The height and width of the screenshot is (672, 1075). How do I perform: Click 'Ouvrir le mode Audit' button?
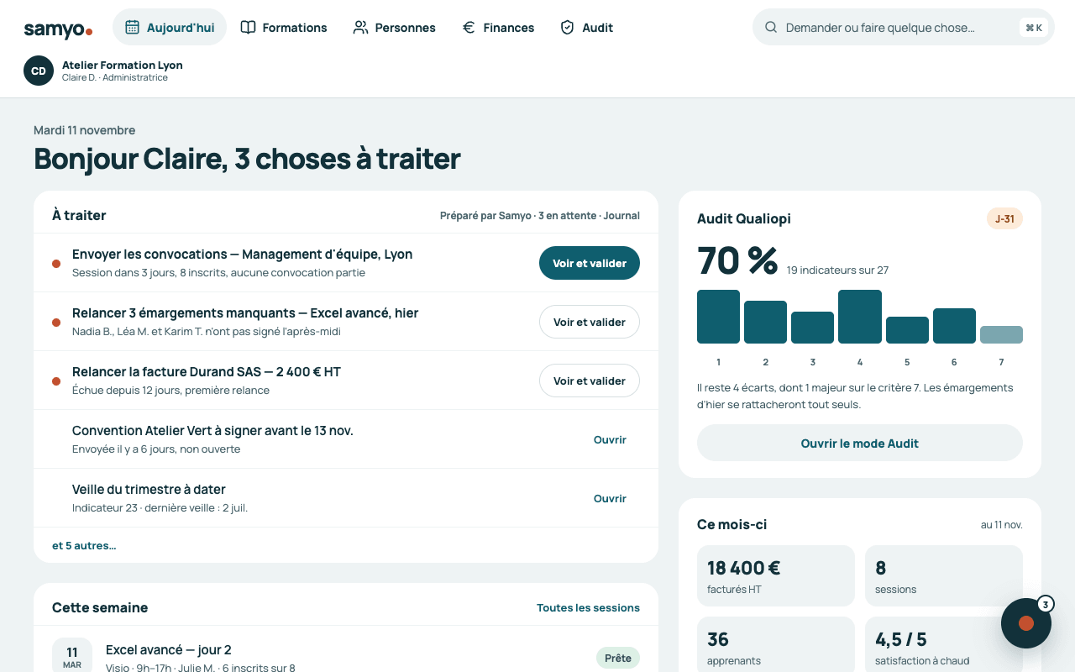point(860,443)
